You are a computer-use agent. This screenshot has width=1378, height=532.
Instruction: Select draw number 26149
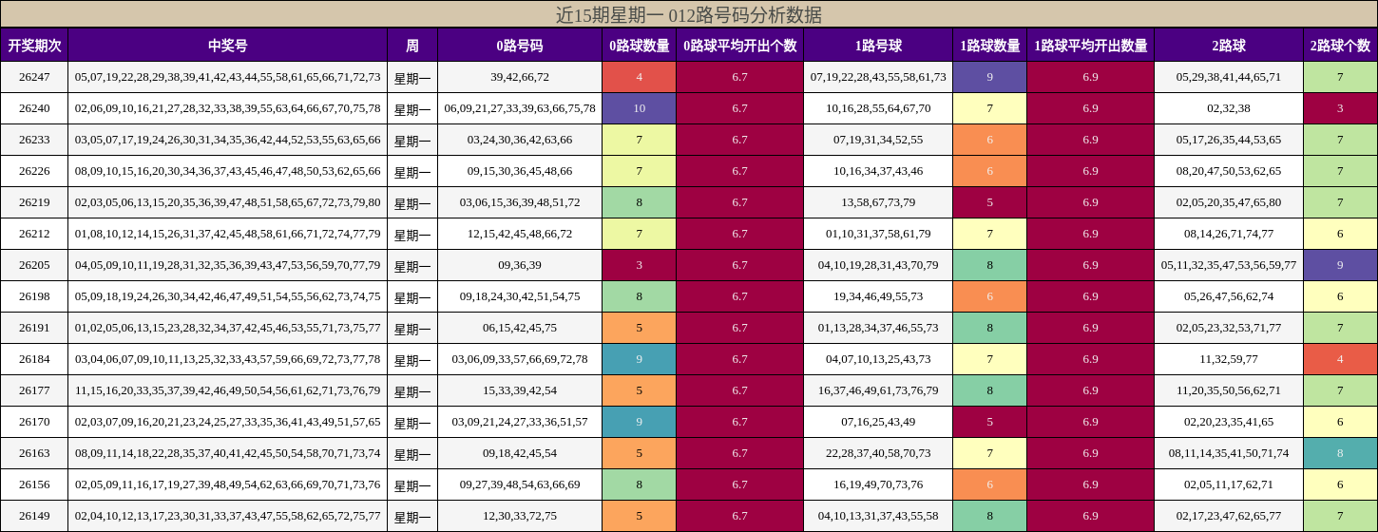tap(34, 516)
